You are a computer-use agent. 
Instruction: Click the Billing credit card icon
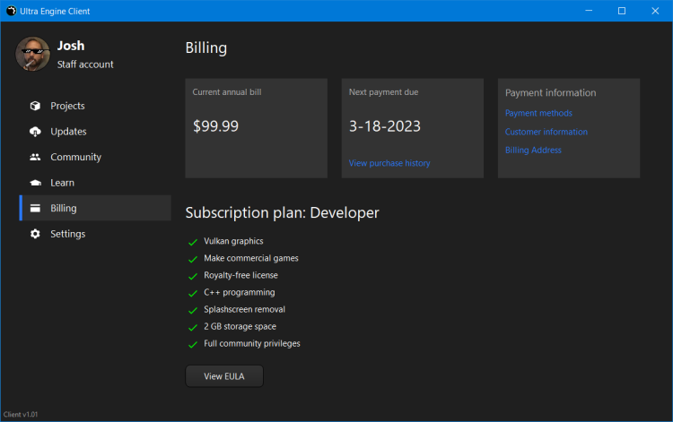(x=35, y=209)
